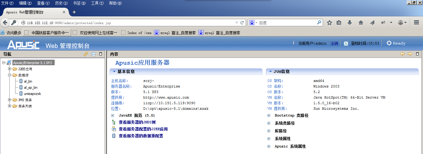Screen dimensions: 423x154
Task: Open the bookmarks list icon
Action: click(339, 23)
